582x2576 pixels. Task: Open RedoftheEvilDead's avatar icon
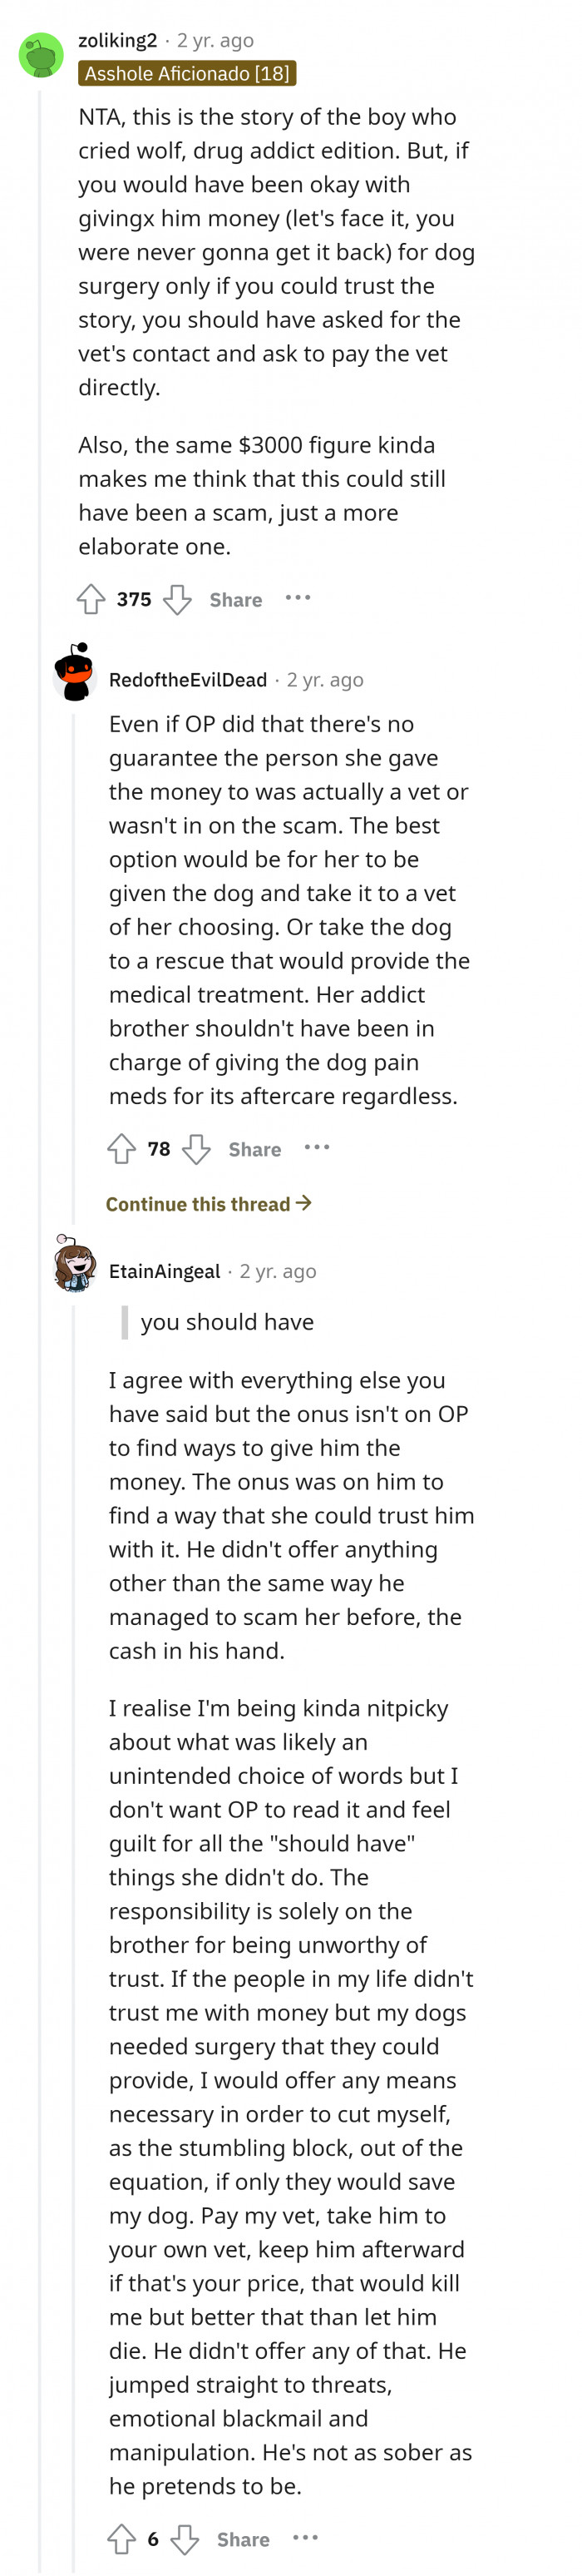pos(74,672)
